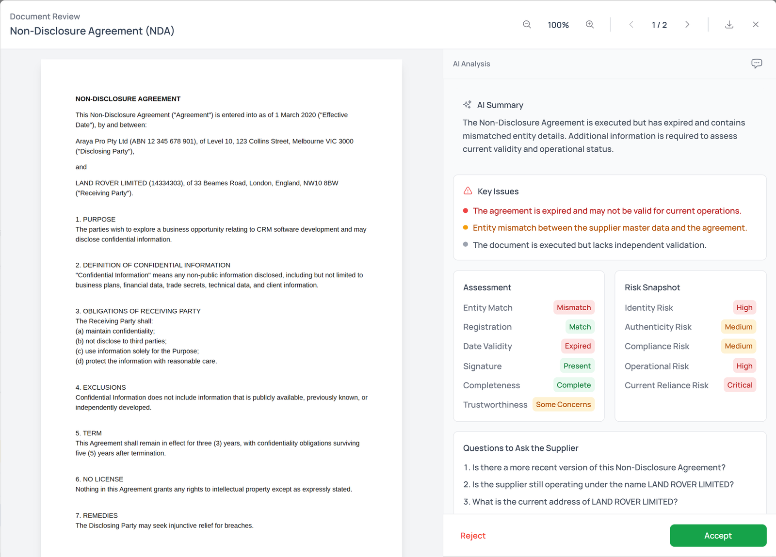Click the 1 / 2 page indicator
This screenshot has width=776, height=557.
[x=659, y=25]
